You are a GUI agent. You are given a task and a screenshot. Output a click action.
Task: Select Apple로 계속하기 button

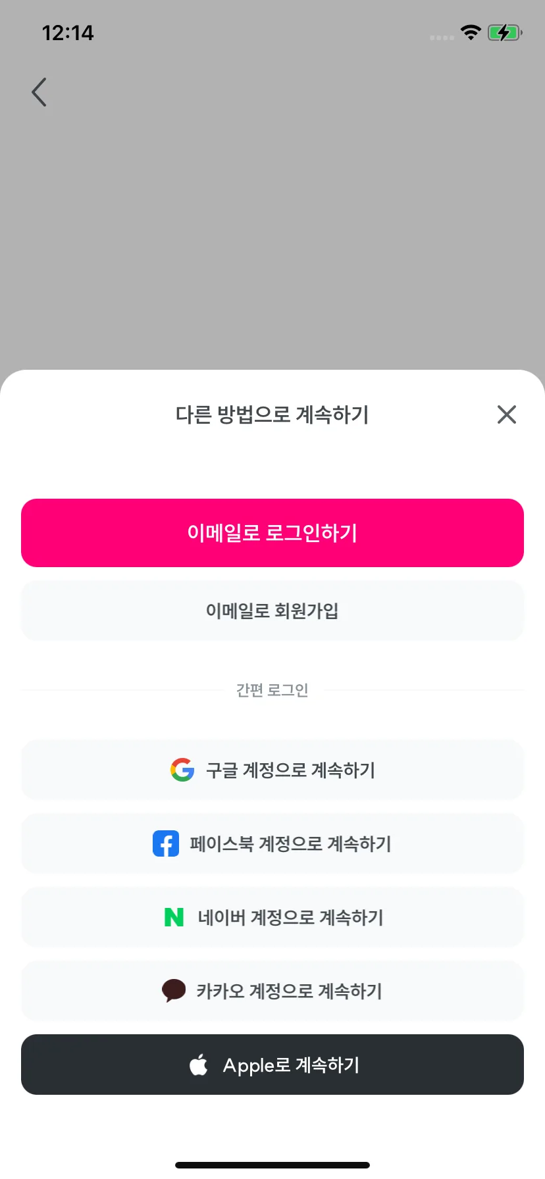pyautogui.click(x=272, y=1065)
